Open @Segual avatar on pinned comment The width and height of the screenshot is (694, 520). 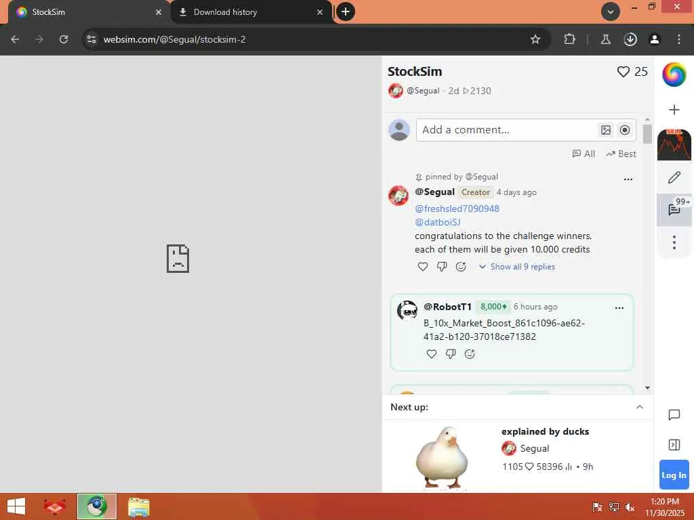pos(399,196)
